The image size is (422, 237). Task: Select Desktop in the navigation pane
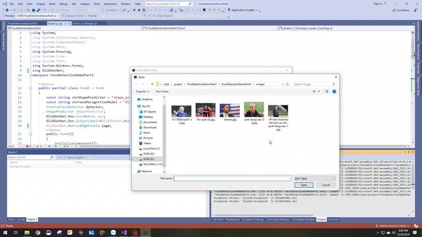pos(146,117)
